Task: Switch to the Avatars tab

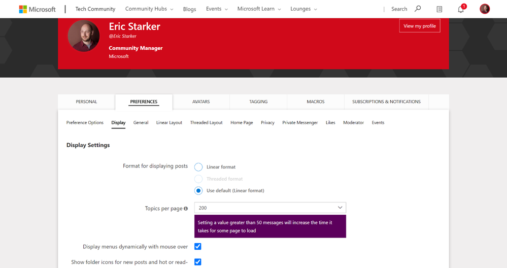Action: (201, 102)
